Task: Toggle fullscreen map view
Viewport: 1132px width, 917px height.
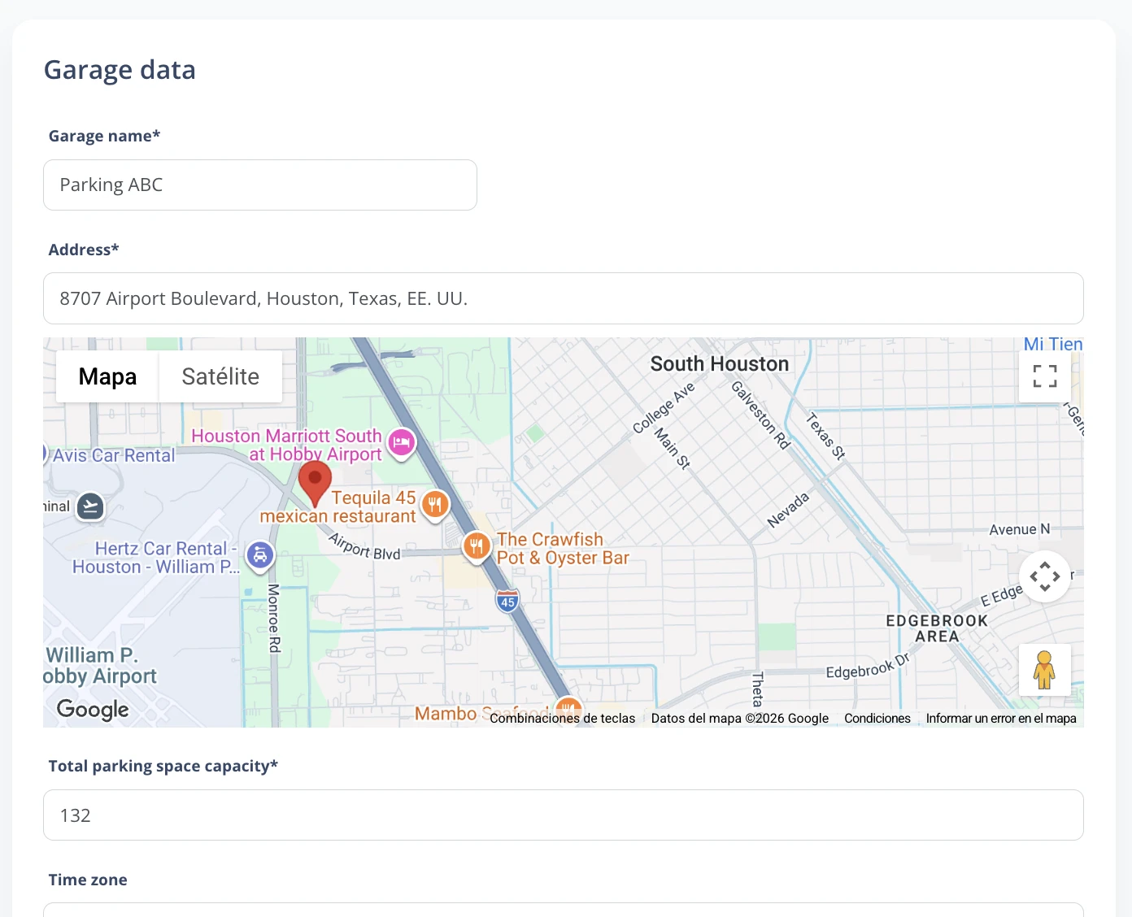Action: click(1044, 376)
